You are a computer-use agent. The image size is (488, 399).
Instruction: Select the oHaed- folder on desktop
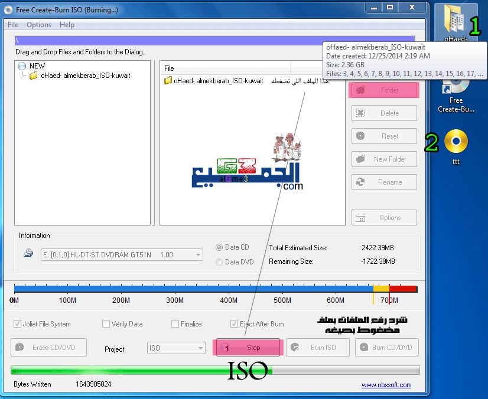click(x=456, y=24)
